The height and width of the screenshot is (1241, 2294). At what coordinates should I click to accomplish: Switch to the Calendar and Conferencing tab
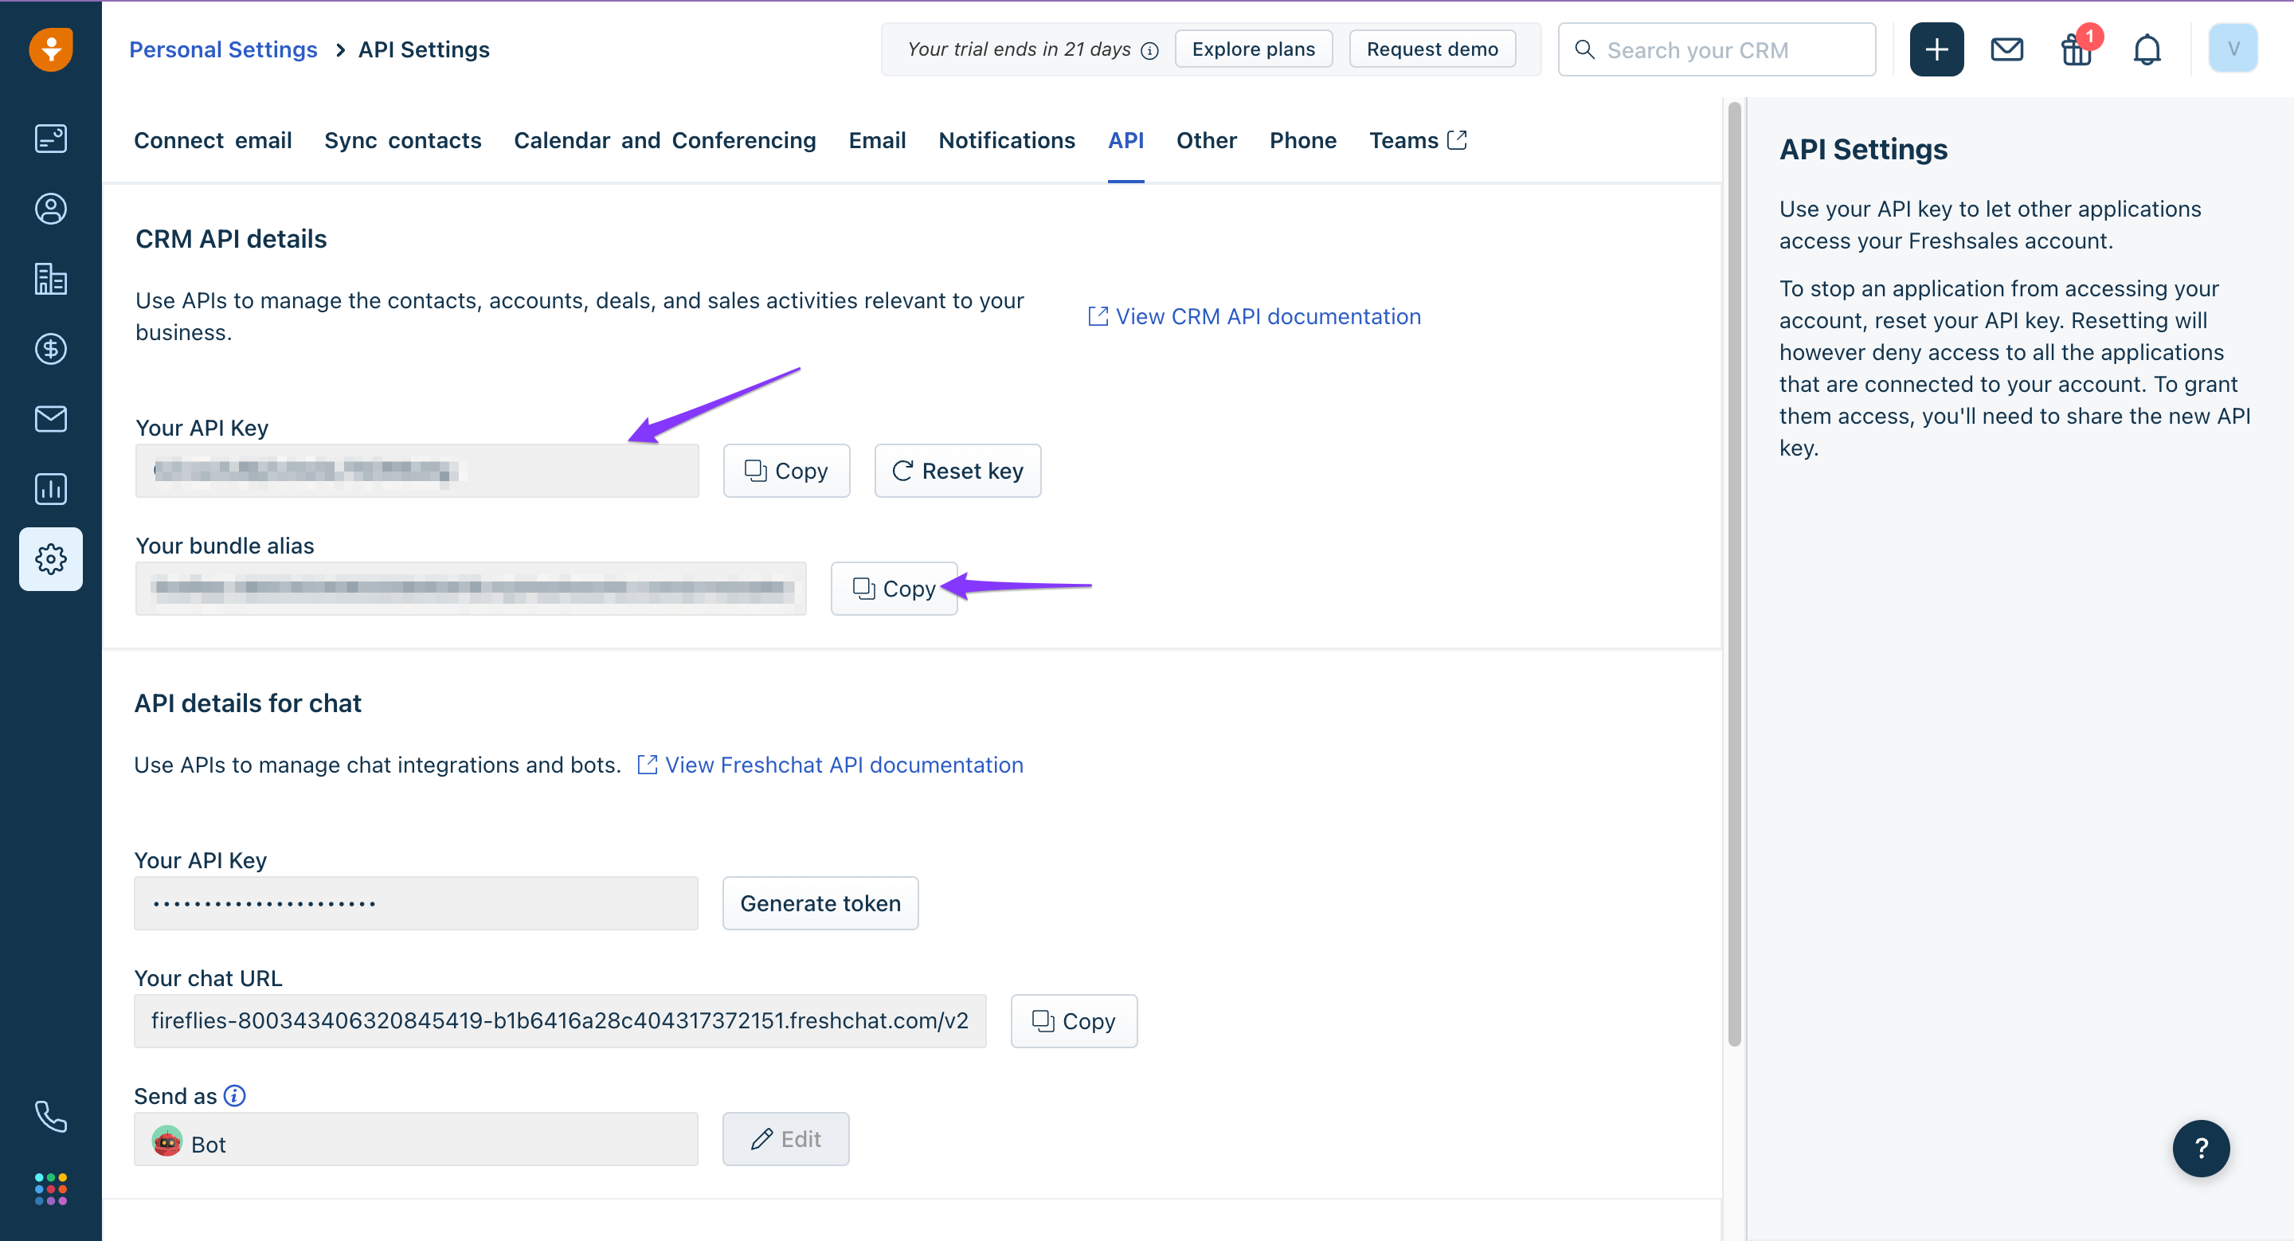664,141
